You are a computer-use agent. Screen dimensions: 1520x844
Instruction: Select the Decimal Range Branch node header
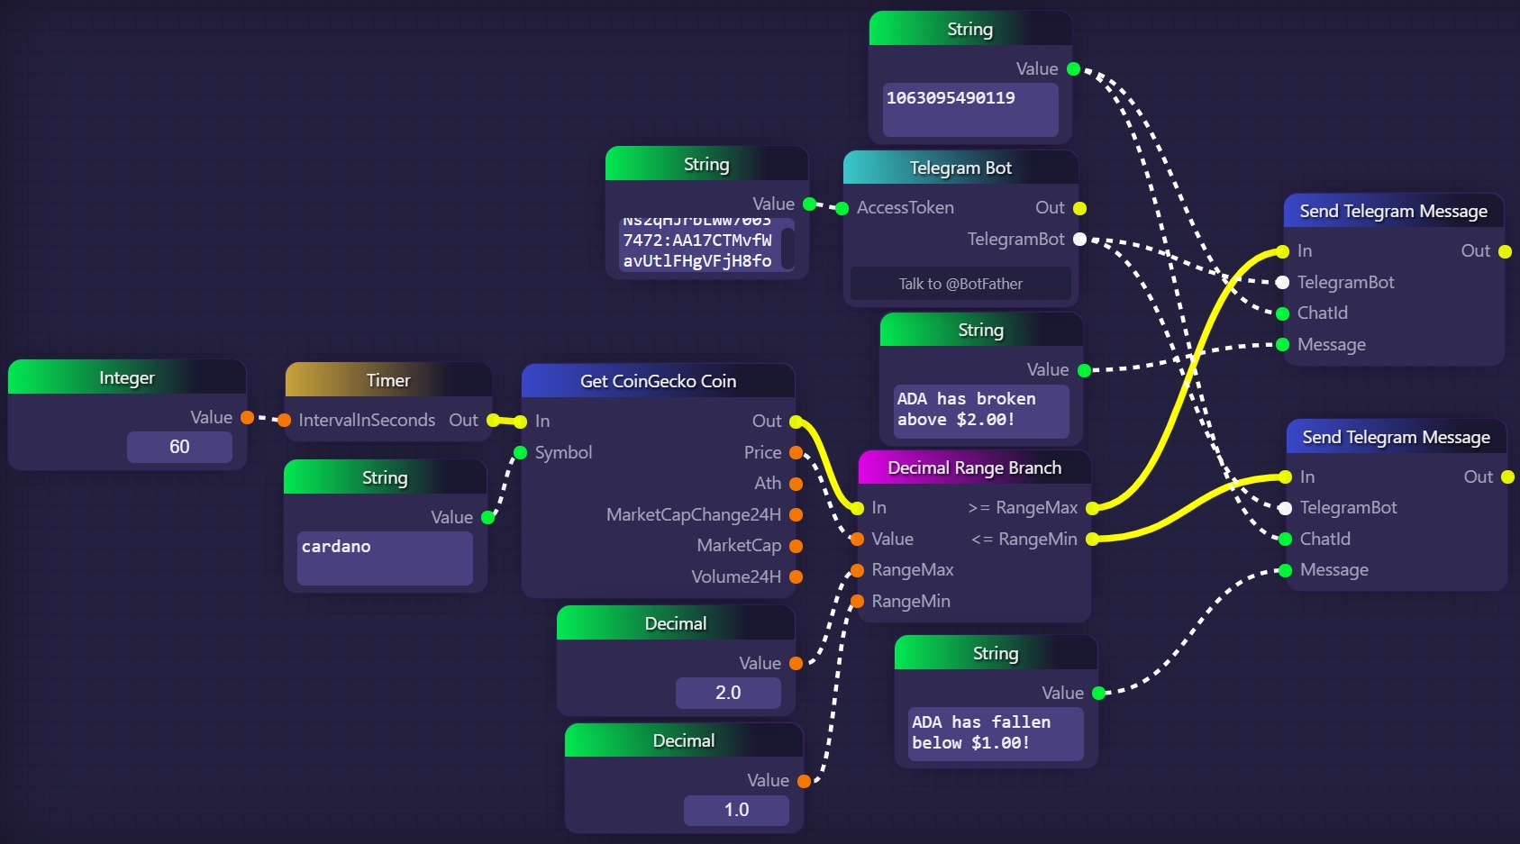(x=974, y=467)
